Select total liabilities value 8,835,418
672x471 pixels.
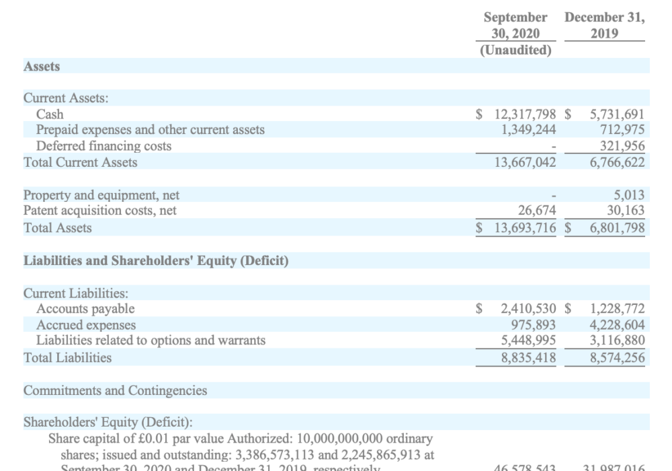(528, 358)
